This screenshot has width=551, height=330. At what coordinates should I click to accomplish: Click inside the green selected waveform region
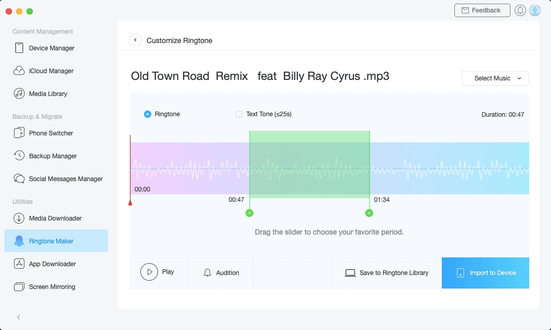(x=309, y=164)
